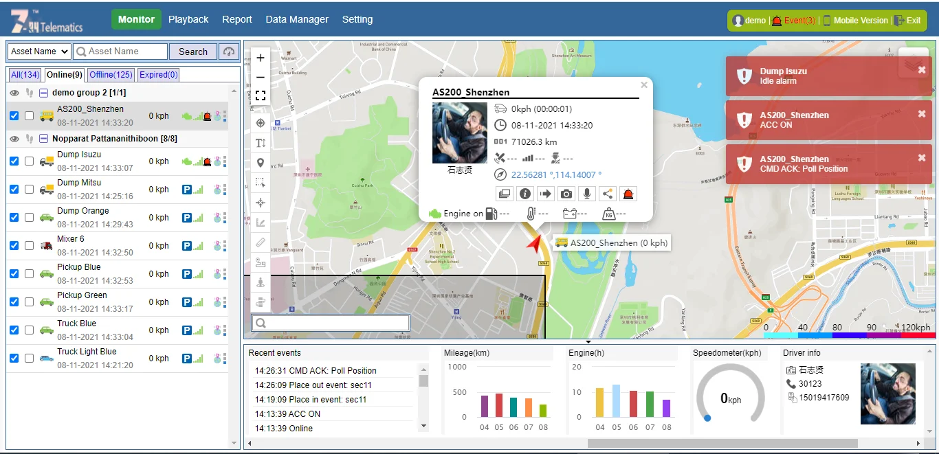Collapse the demo group 2 tree node
The height and width of the screenshot is (454, 939).
coord(43,93)
